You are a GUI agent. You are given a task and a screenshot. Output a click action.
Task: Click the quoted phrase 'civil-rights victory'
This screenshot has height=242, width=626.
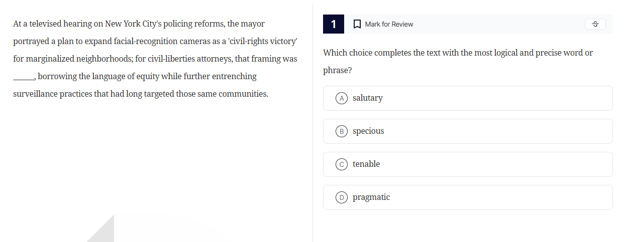tap(263, 41)
